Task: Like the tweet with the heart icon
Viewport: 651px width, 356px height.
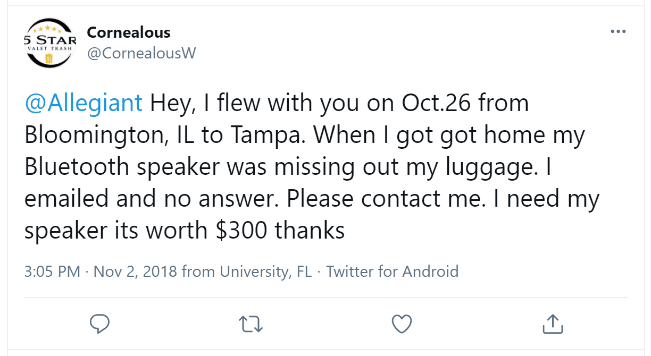Action: point(402,324)
